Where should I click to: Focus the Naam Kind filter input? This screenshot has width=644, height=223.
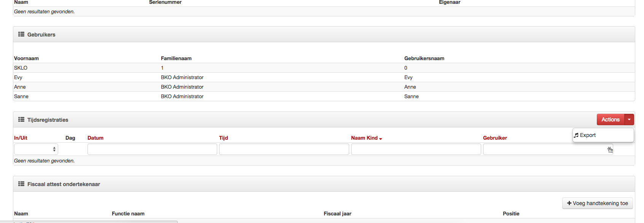pyautogui.click(x=416, y=149)
